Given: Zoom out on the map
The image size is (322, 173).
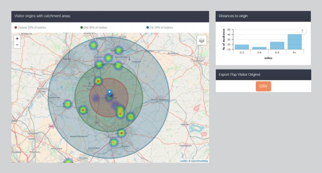Looking at the screenshot, I should [17, 45].
